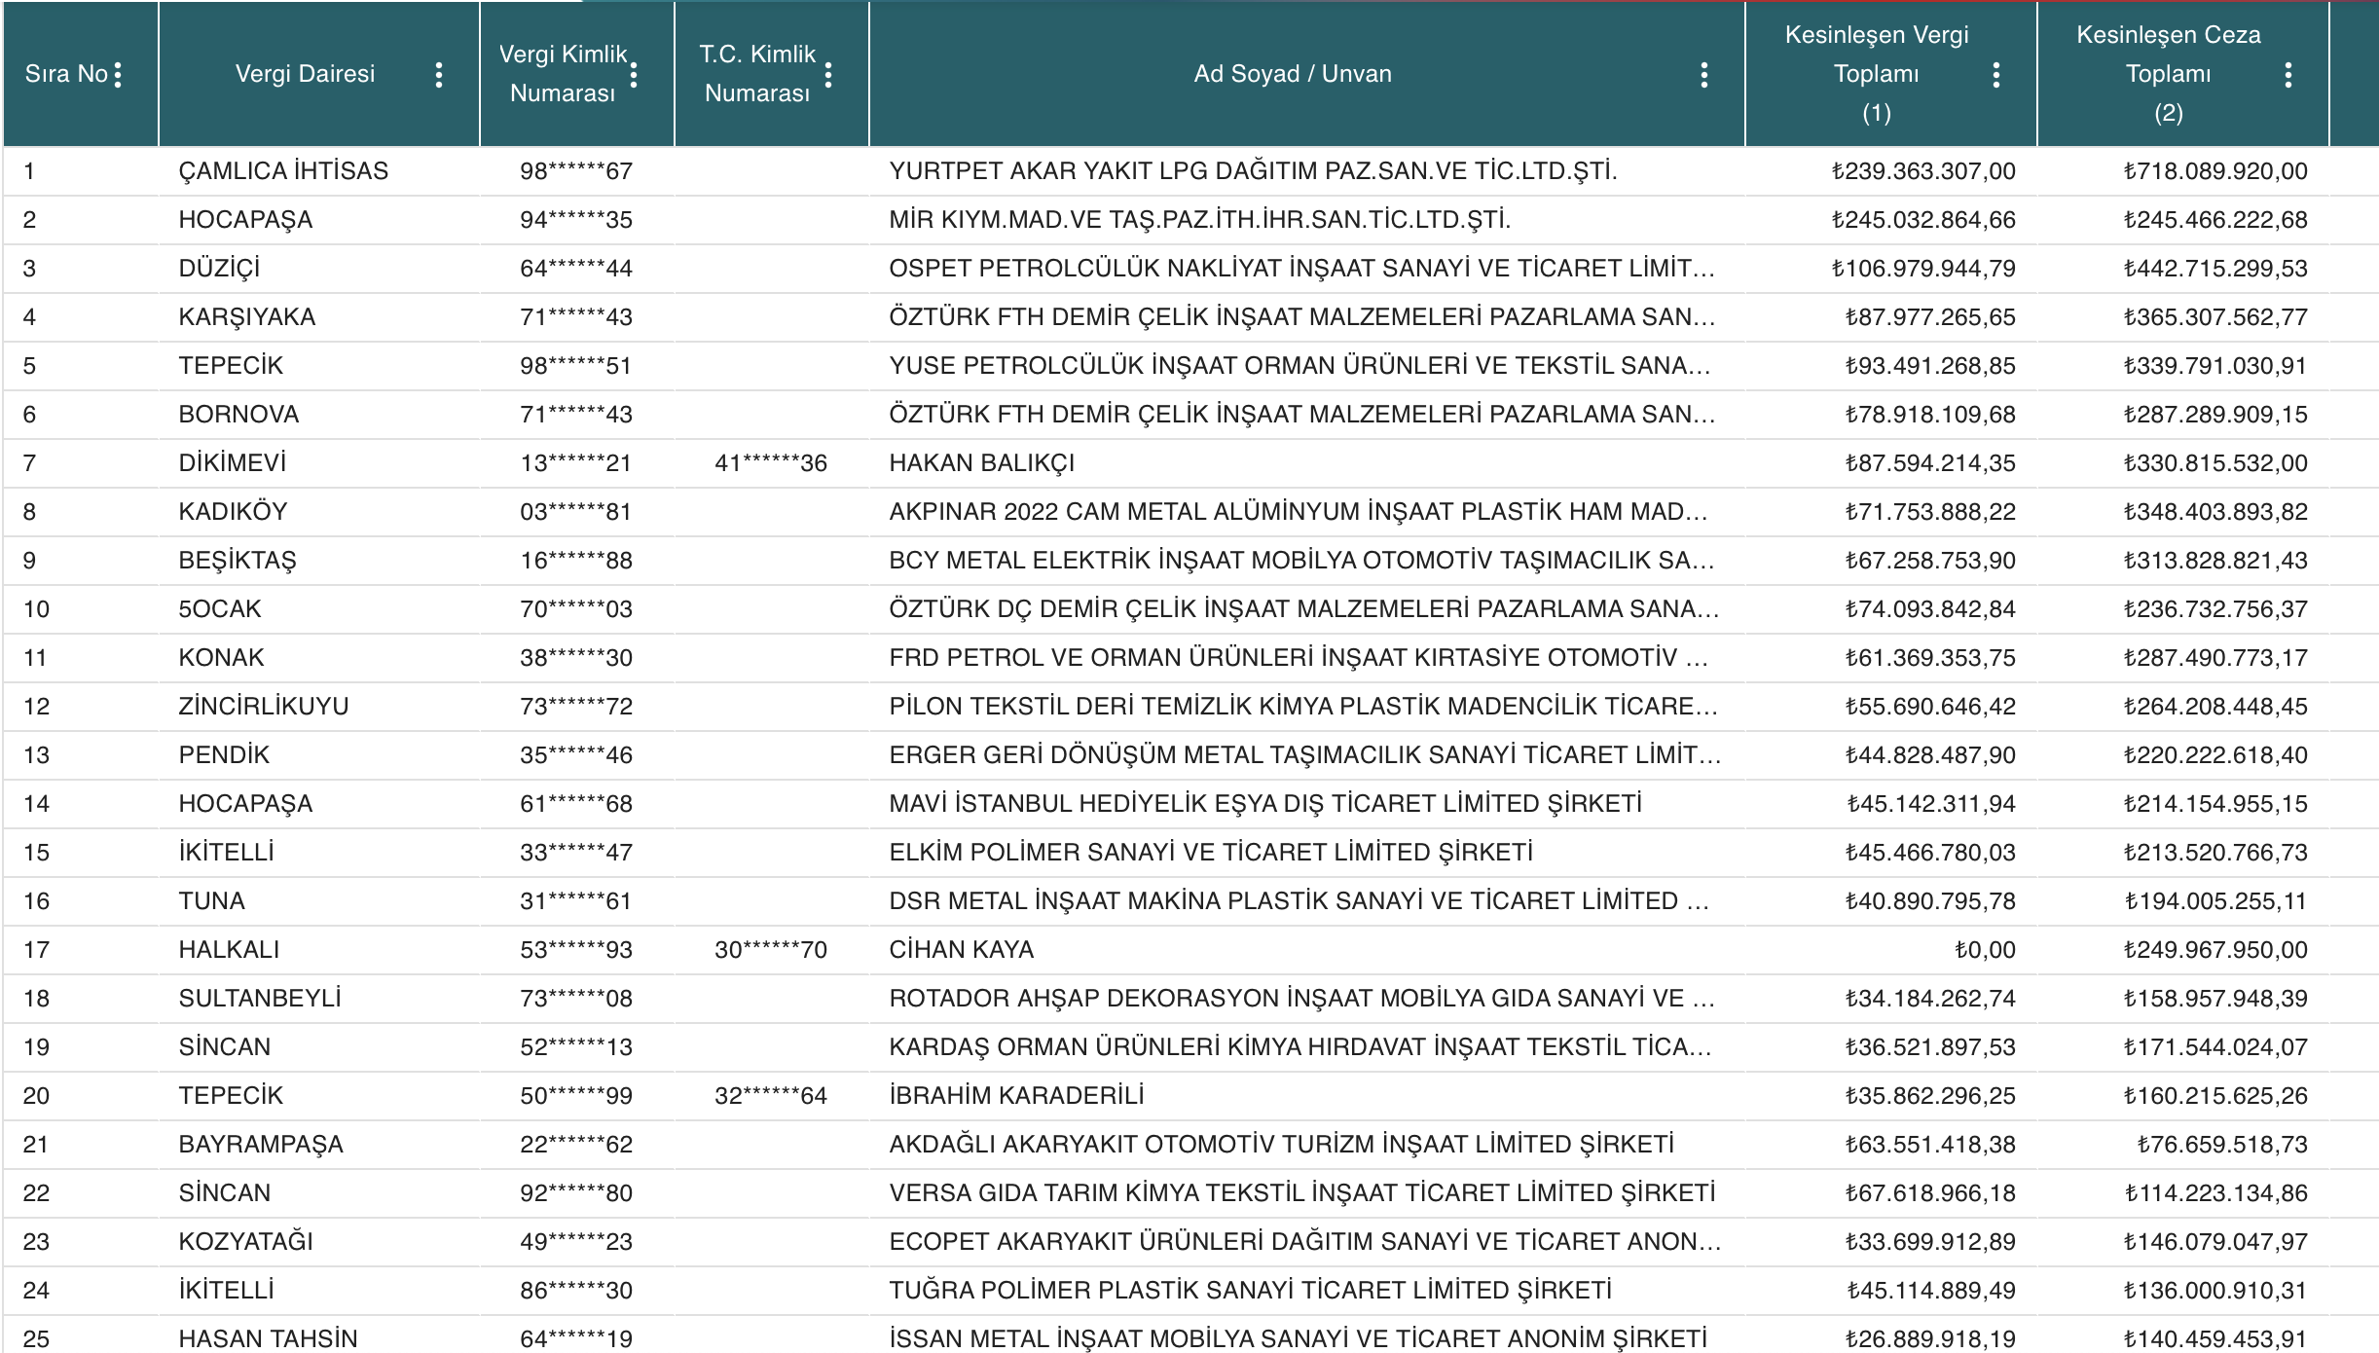Select the YURTPET AKAR YAKIT row
2379x1353 pixels.
(x=1252, y=171)
